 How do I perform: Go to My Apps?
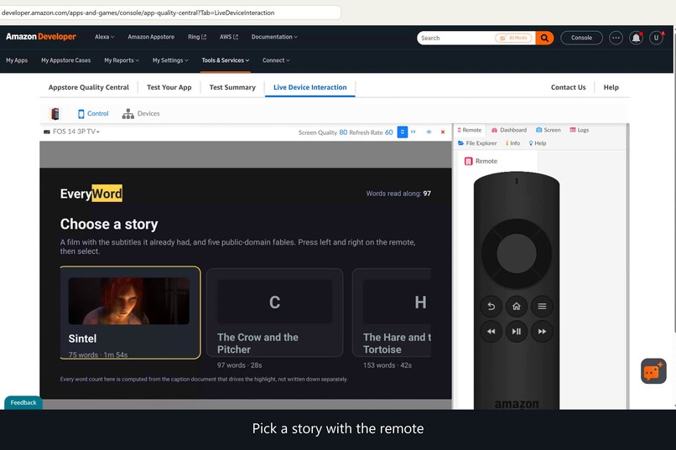click(x=17, y=60)
